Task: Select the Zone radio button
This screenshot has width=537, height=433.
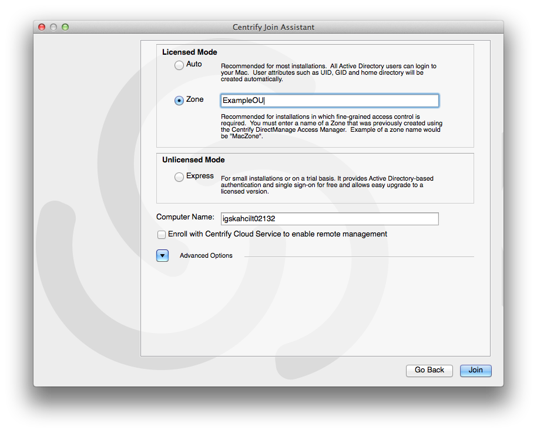Action: coord(179,101)
